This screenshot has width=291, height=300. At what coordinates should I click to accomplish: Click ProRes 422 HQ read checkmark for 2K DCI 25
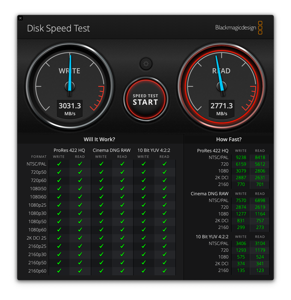[x=80, y=238]
